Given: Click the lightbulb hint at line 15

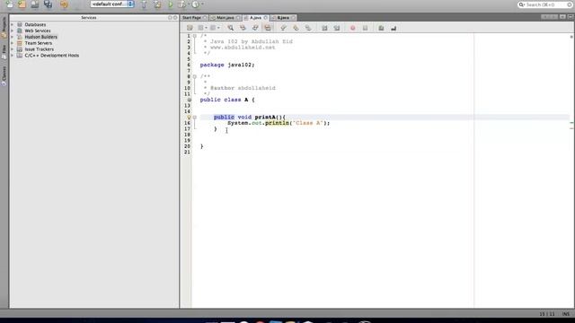Looking at the screenshot, I should pos(189,118).
